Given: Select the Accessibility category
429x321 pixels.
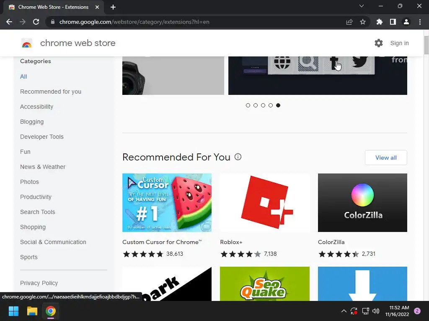Looking at the screenshot, I should [37, 107].
